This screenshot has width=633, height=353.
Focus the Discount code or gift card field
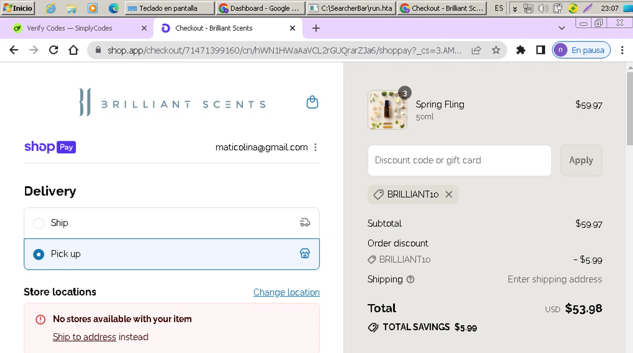[x=460, y=160]
